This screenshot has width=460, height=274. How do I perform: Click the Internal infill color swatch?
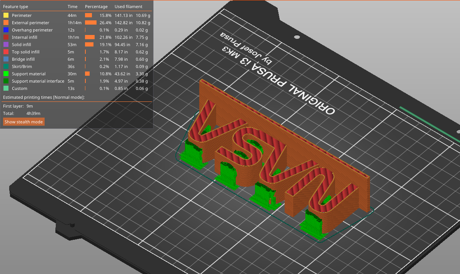[x=6, y=37]
